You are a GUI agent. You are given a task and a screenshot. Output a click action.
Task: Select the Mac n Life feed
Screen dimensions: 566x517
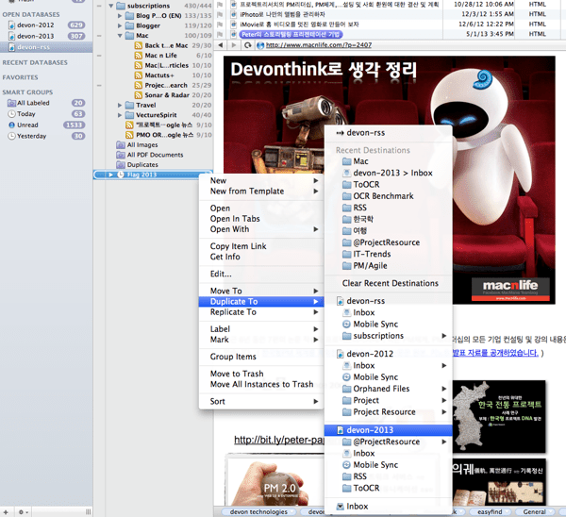coord(160,56)
